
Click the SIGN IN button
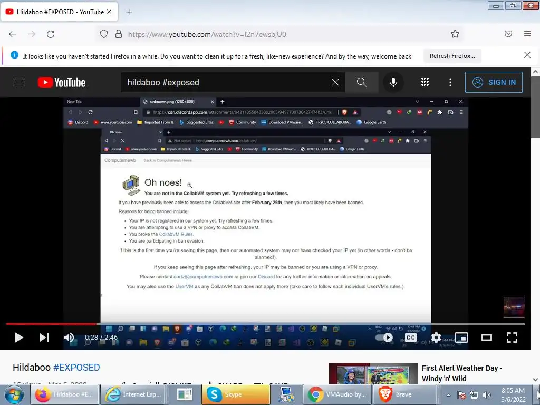494,82
